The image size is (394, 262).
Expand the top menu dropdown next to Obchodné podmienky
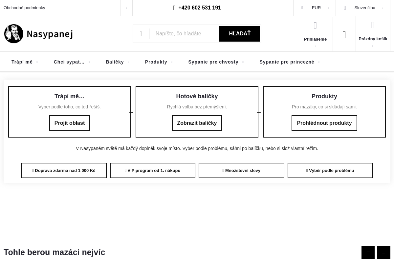[x=126, y=8]
